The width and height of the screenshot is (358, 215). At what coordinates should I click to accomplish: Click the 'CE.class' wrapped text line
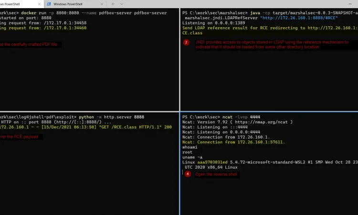[192, 33]
